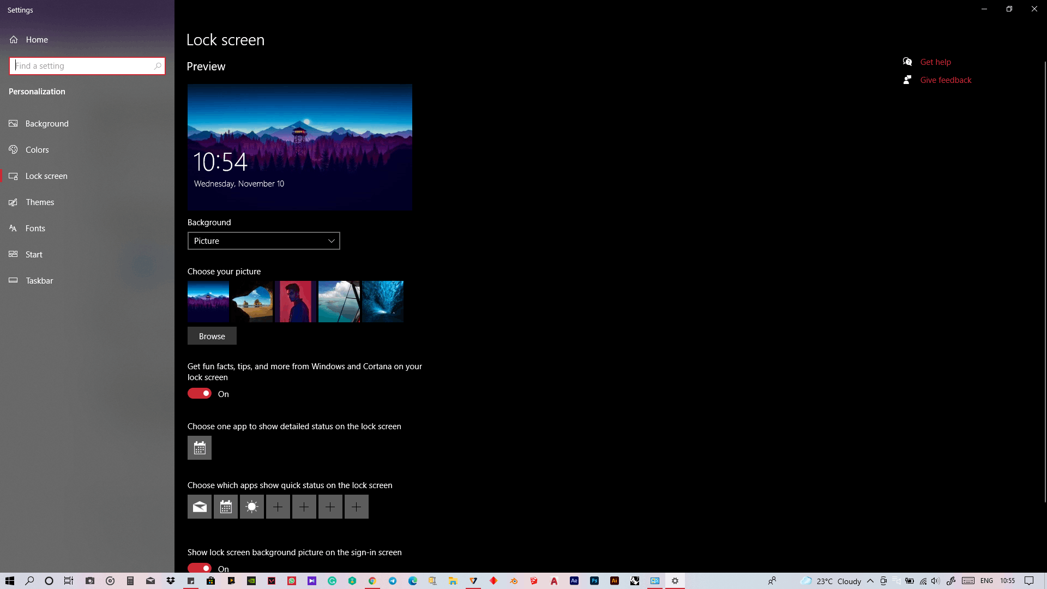Open Task View on the taskbar
1047x589 pixels.
69,581
